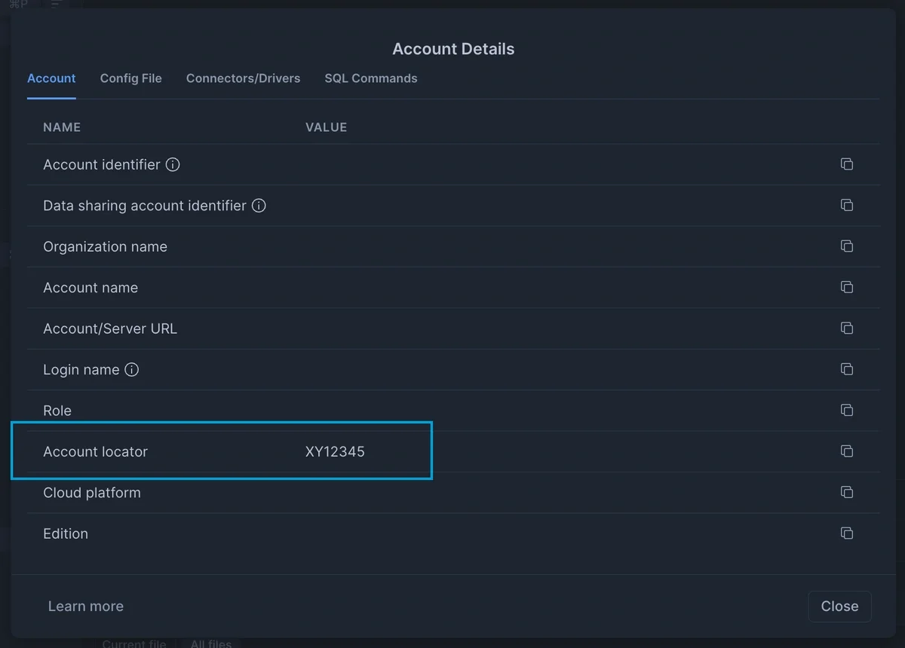Show info for Data sharing account identifier

259,206
